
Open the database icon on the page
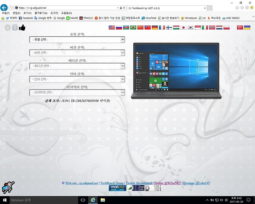pos(15,28)
